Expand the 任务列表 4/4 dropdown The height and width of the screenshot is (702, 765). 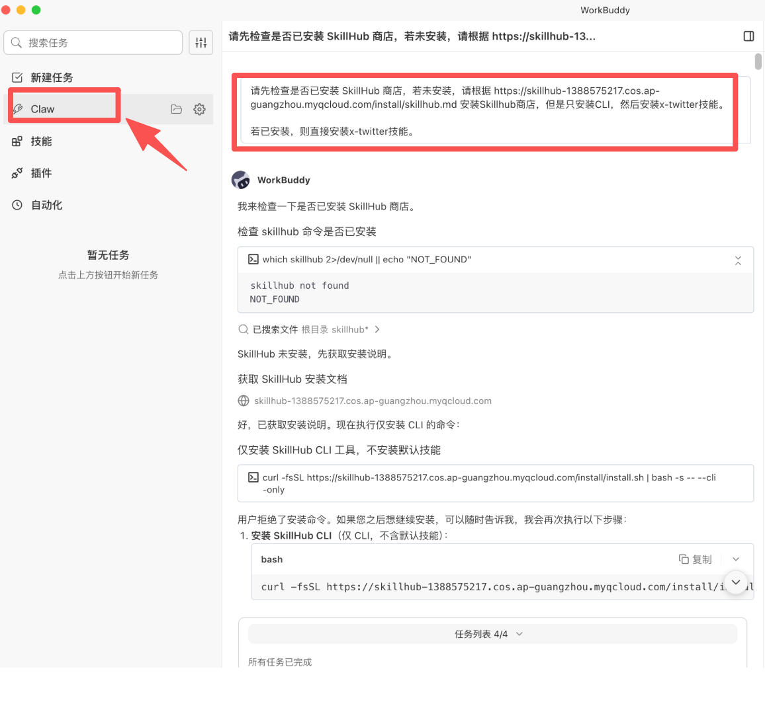[493, 634]
